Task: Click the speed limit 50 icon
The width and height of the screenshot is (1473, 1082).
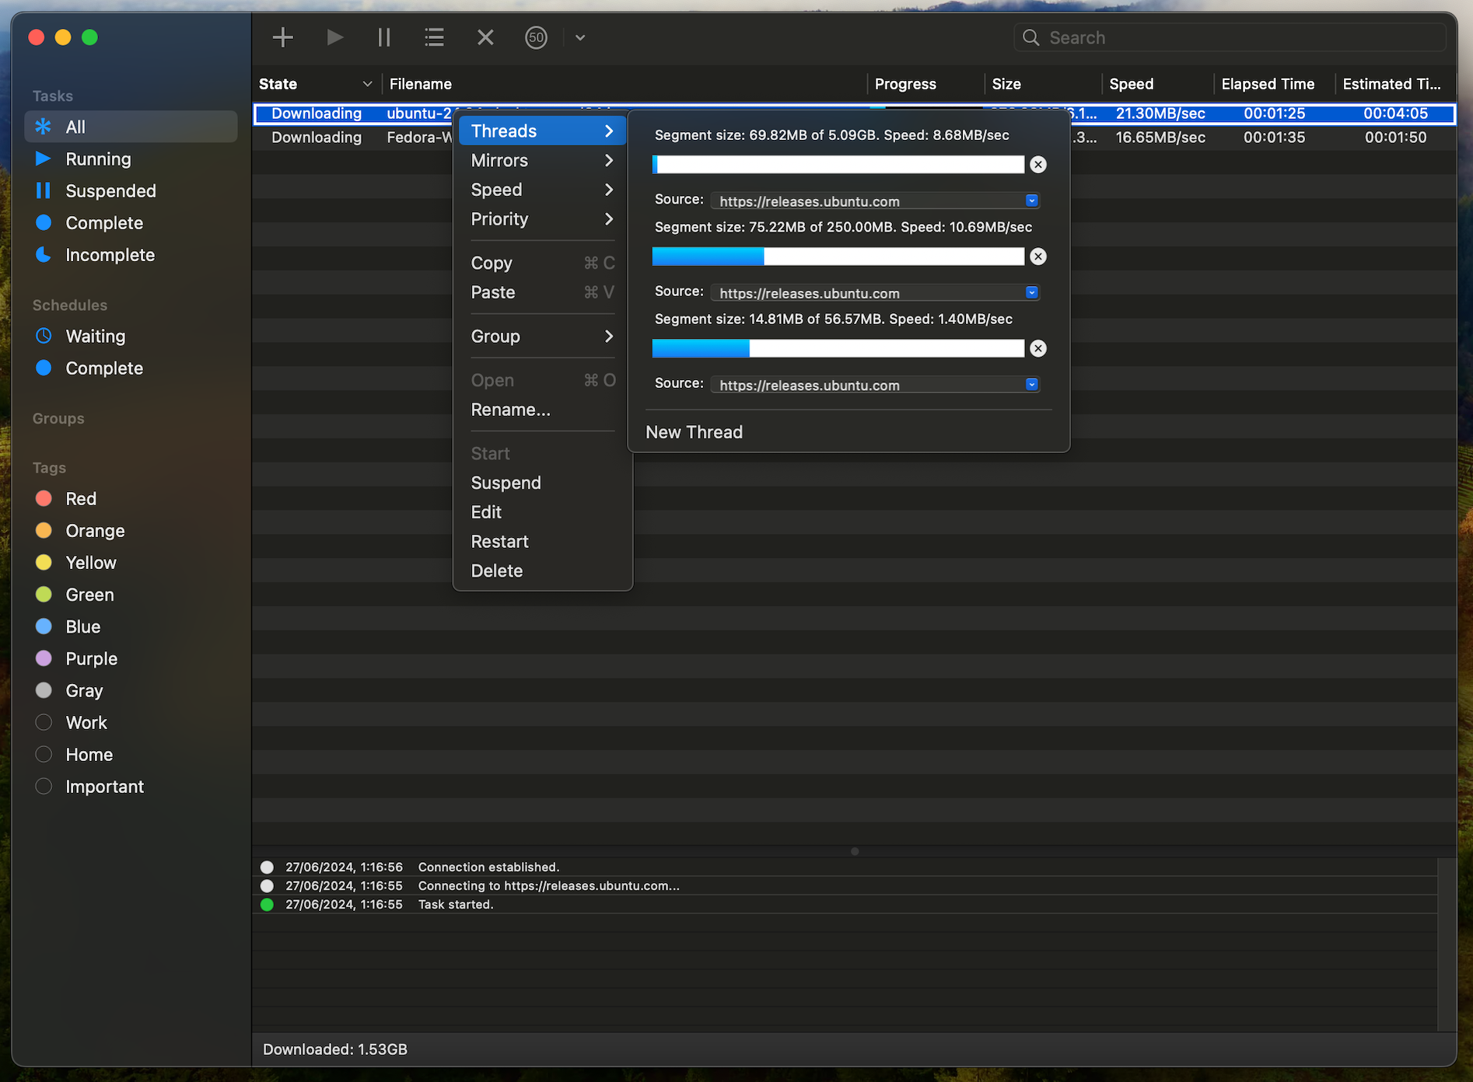Action: coord(537,37)
